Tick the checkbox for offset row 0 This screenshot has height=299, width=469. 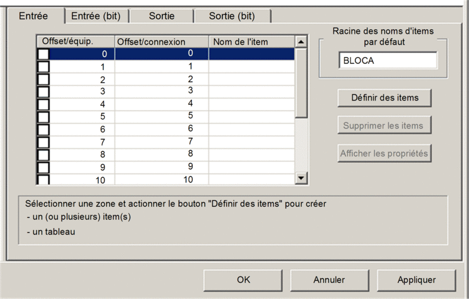(43, 54)
